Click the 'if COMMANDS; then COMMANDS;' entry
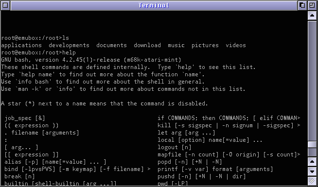 coord(229,119)
